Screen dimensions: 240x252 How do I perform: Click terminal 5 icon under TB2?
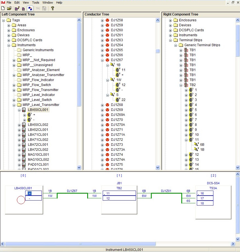pyautogui.click(x=191, y=110)
